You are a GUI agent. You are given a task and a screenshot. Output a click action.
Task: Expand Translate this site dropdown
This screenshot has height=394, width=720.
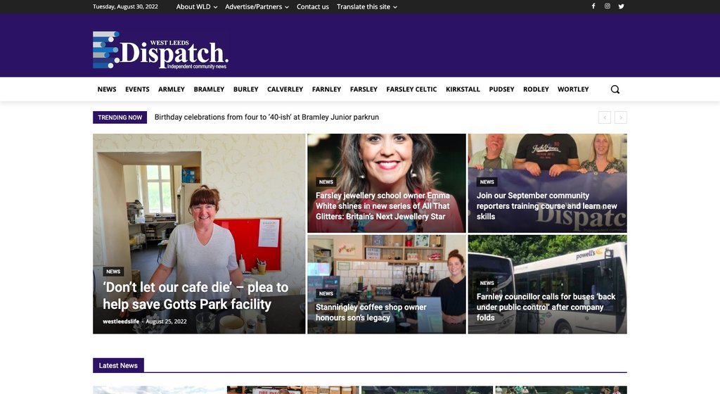coord(367,7)
